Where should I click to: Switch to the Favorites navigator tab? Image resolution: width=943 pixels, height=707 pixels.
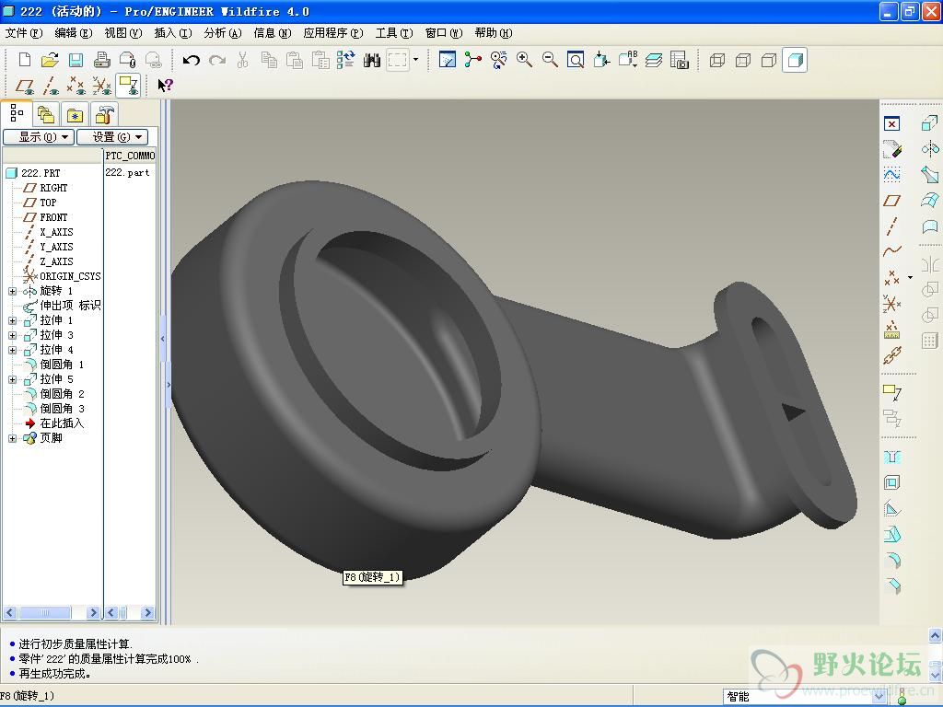click(x=75, y=114)
